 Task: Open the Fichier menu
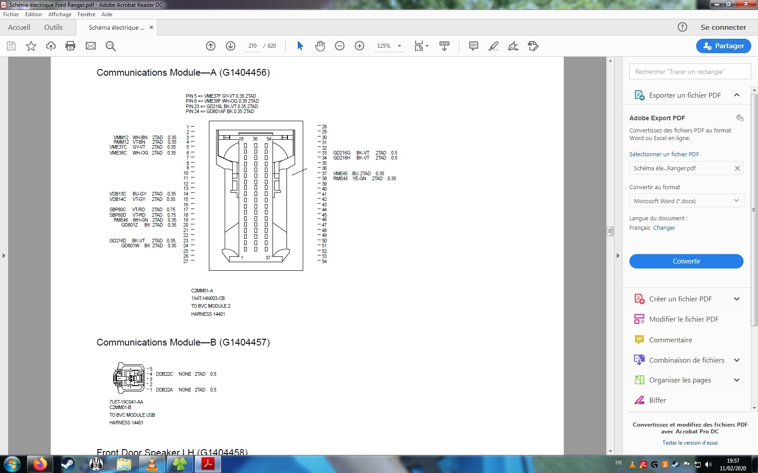click(11, 14)
